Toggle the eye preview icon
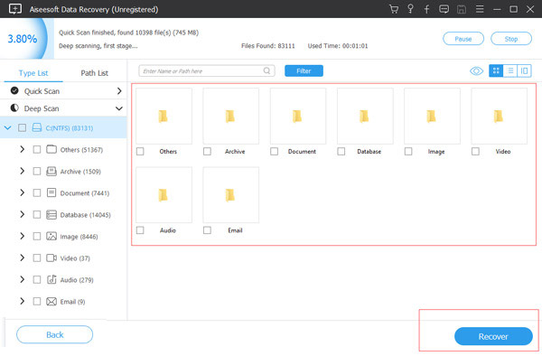This screenshot has height=356, width=542. point(476,71)
